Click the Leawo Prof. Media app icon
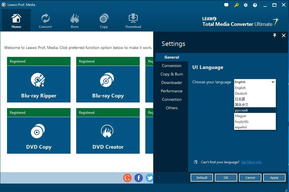 4,5
